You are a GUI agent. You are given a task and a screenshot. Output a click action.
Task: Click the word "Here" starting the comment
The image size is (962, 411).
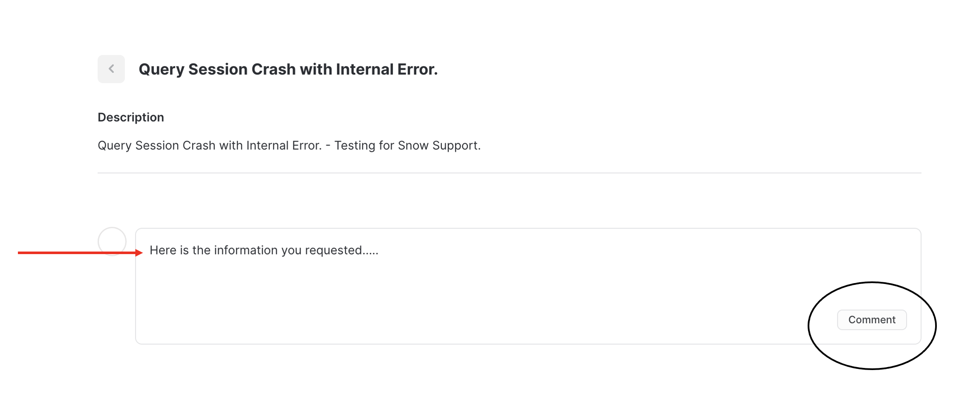[163, 250]
